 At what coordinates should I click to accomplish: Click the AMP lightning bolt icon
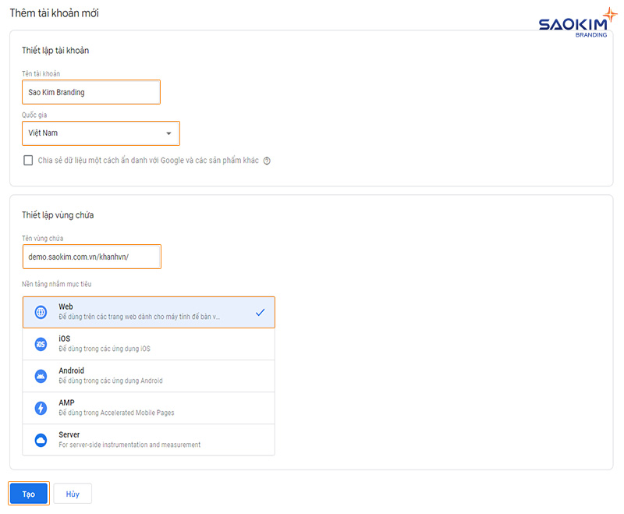[41, 407]
